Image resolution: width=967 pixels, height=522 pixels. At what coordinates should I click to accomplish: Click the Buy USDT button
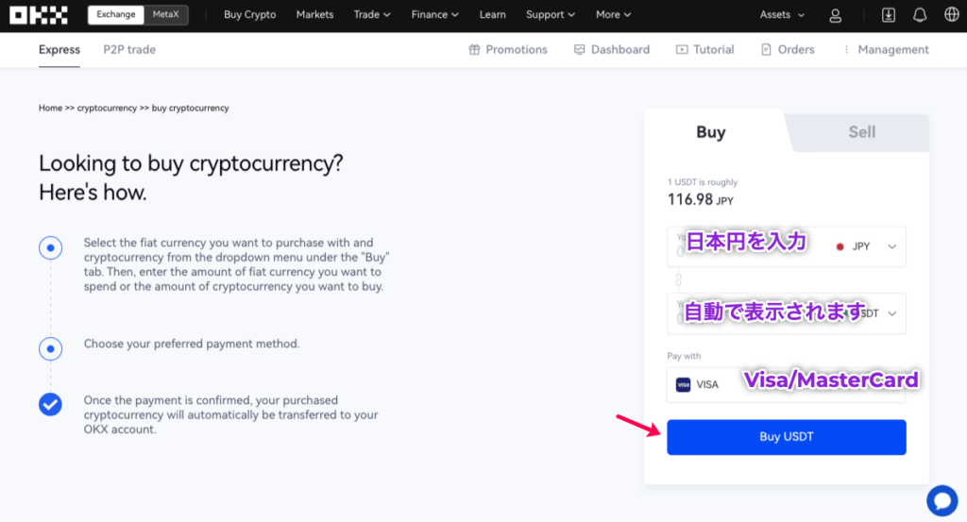pyautogui.click(x=787, y=437)
